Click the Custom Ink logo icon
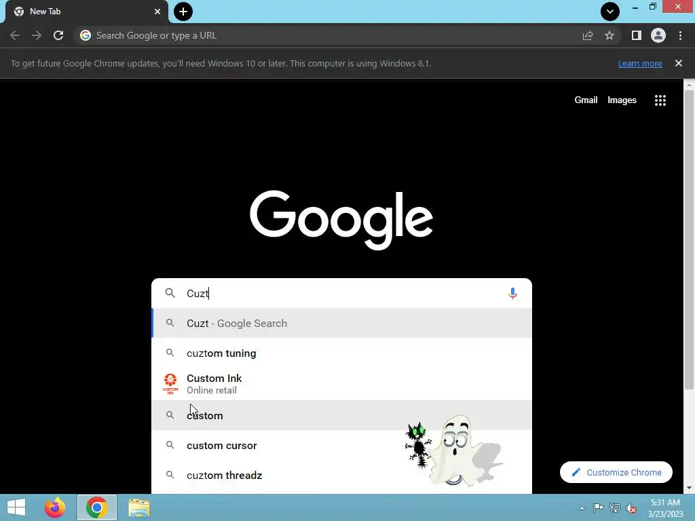Viewport: 695px width, 521px height. 170,384
